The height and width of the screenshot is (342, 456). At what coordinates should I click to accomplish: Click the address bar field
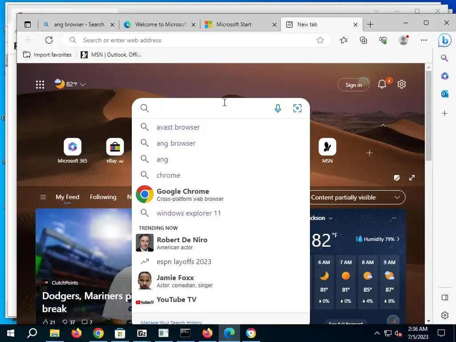(196, 40)
